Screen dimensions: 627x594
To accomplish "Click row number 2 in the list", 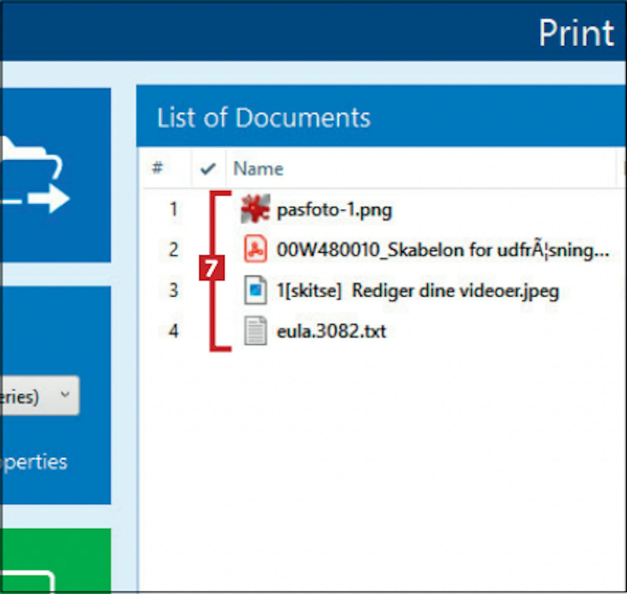I will [x=173, y=250].
